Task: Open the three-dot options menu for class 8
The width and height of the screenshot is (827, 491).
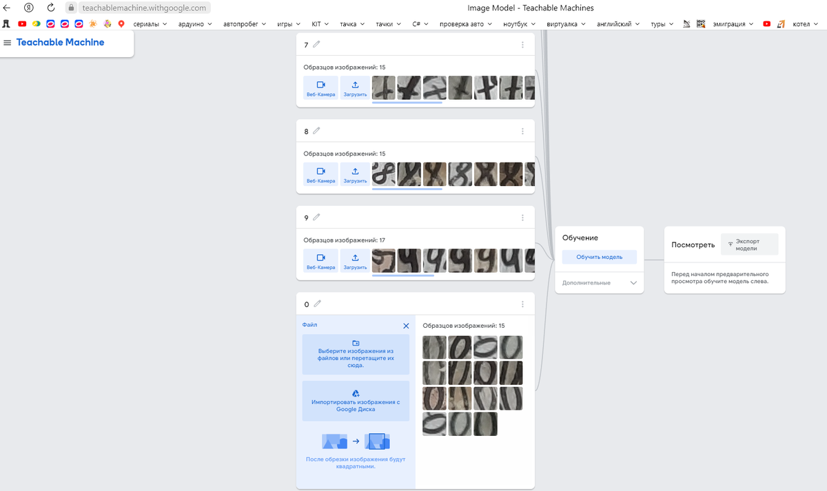Action: (x=522, y=131)
